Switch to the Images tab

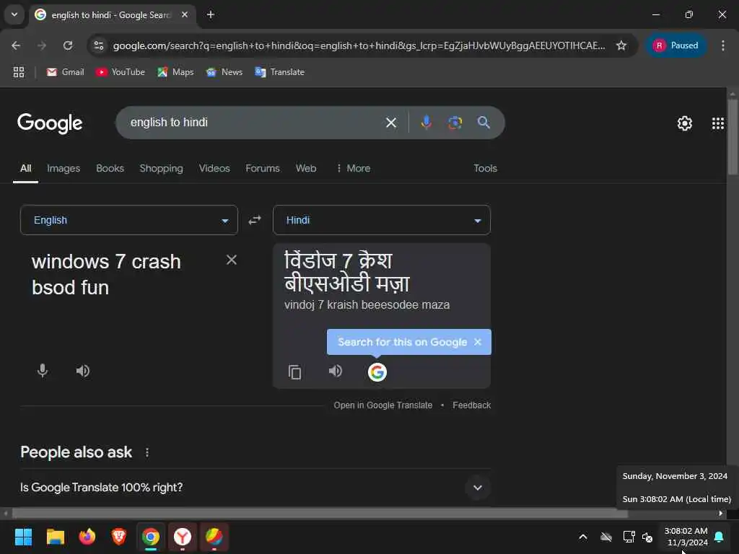pos(64,168)
